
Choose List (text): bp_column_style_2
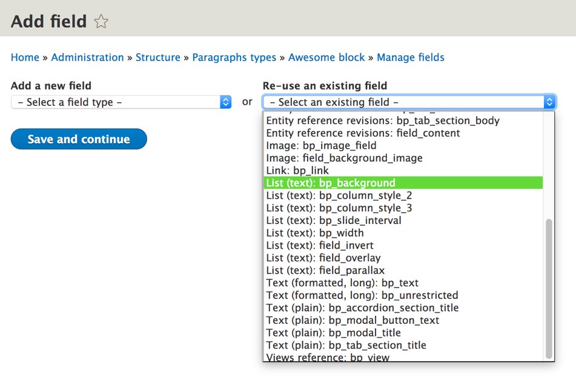(x=403, y=195)
